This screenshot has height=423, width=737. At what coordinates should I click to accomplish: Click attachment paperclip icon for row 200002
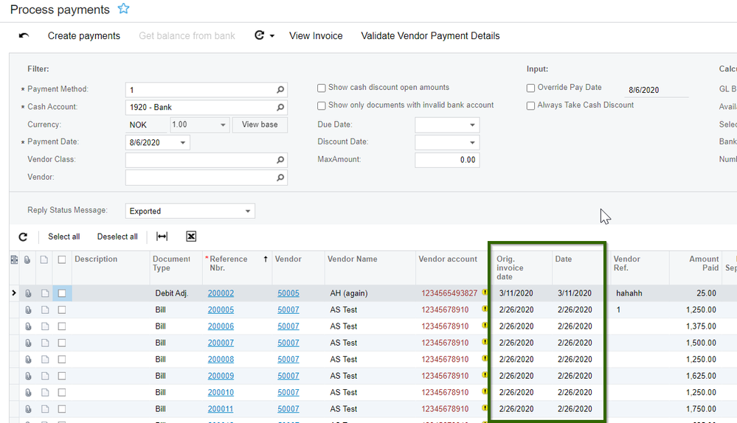click(28, 293)
